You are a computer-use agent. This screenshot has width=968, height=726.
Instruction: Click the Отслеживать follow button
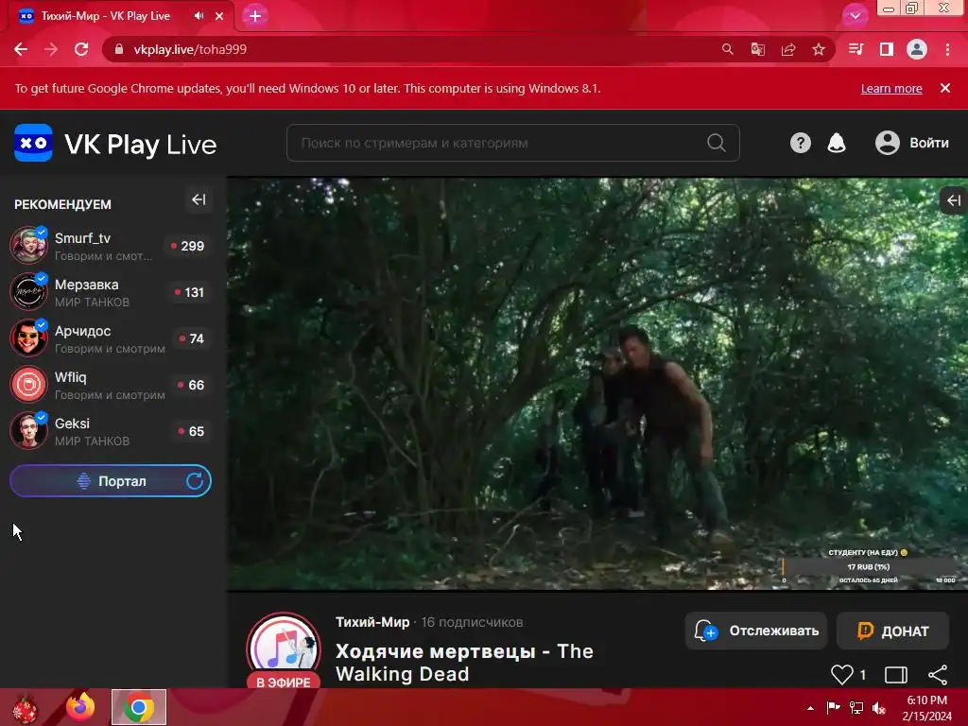click(755, 631)
